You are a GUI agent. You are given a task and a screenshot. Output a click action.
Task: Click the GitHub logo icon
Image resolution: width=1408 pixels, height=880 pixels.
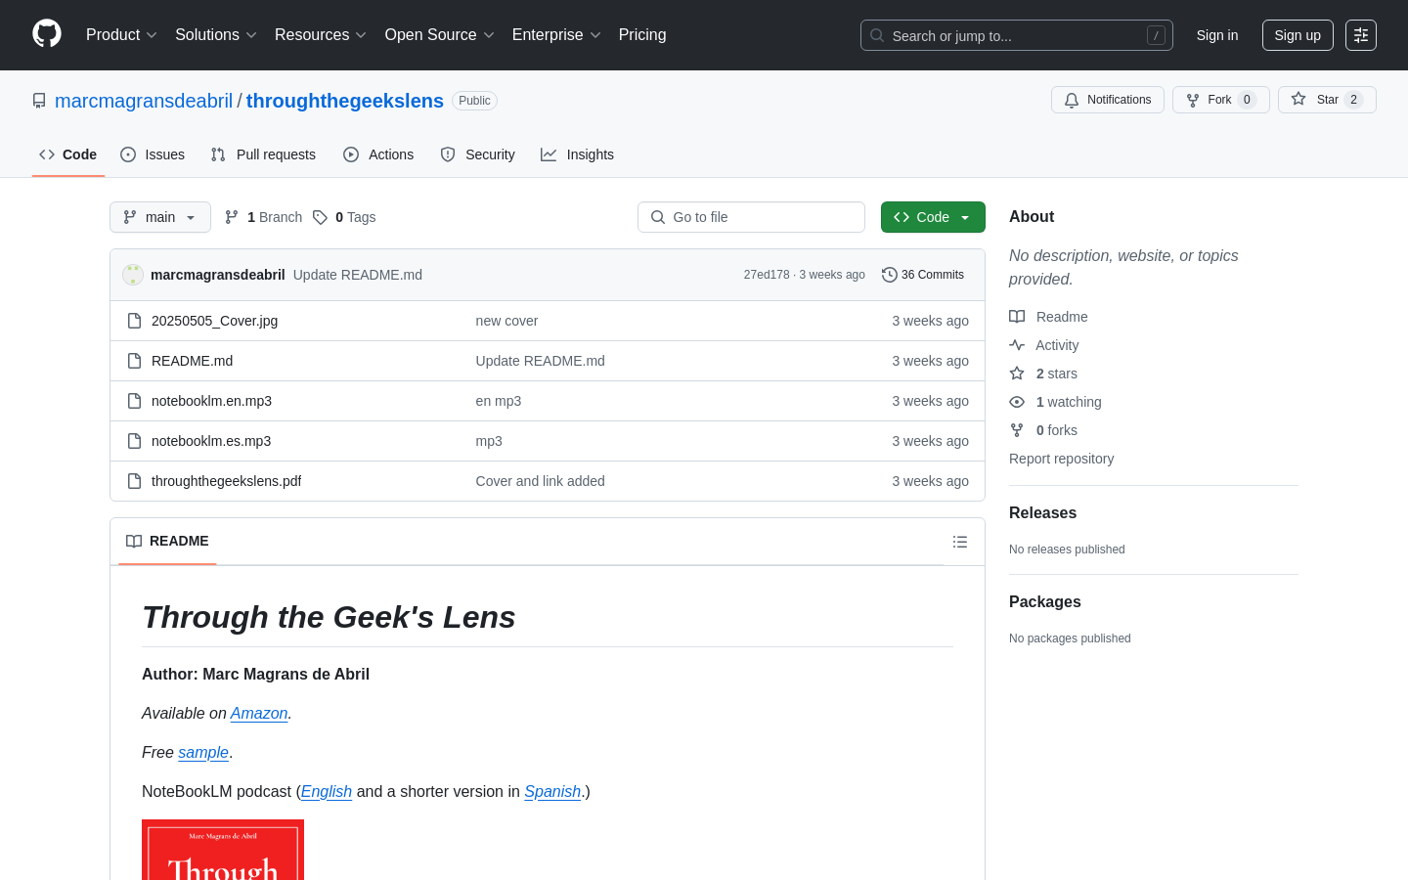[x=47, y=34]
